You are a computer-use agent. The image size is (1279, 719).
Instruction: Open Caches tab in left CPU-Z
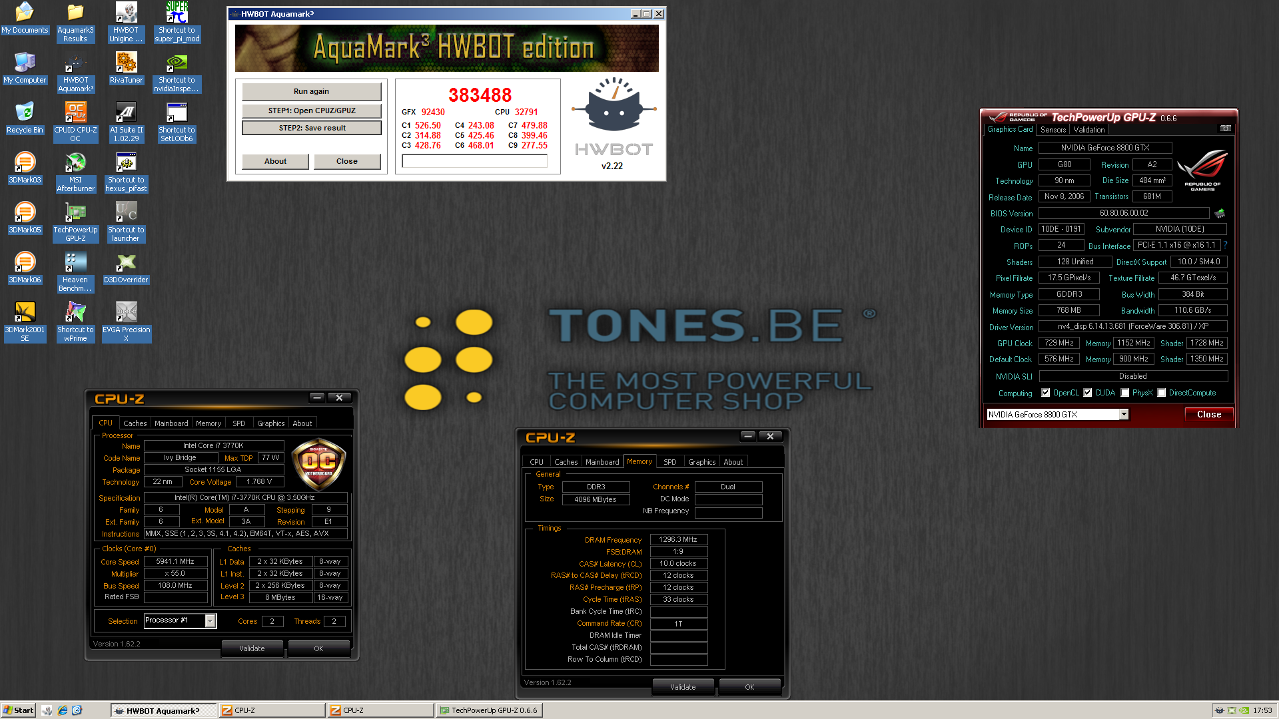pos(135,423)
